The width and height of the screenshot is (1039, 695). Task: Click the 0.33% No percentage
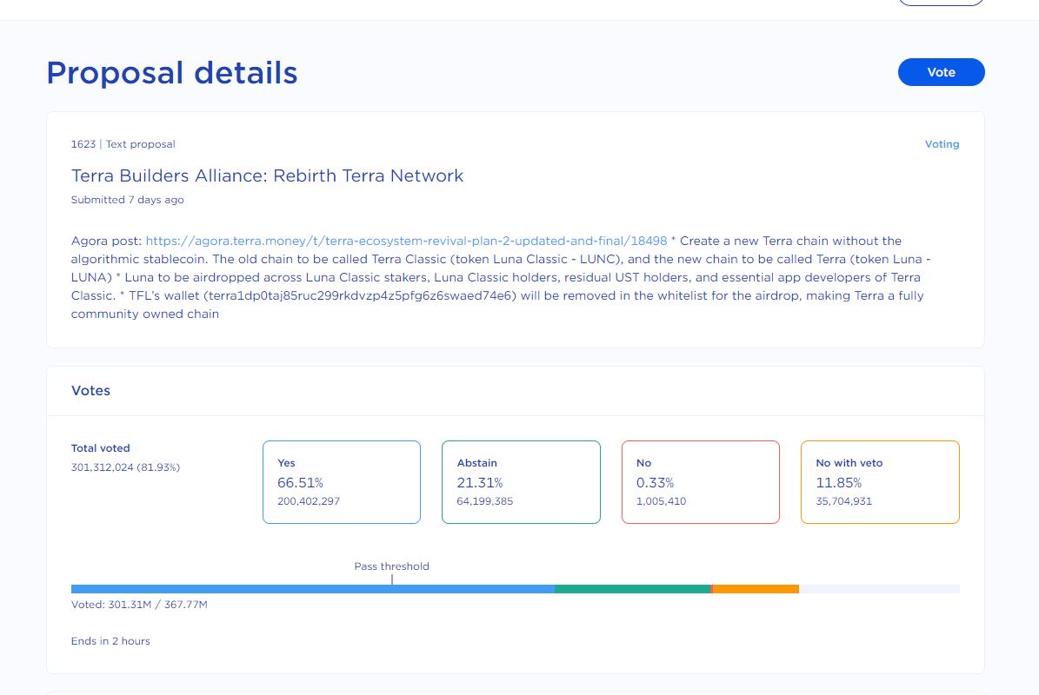tap(655, 482)
